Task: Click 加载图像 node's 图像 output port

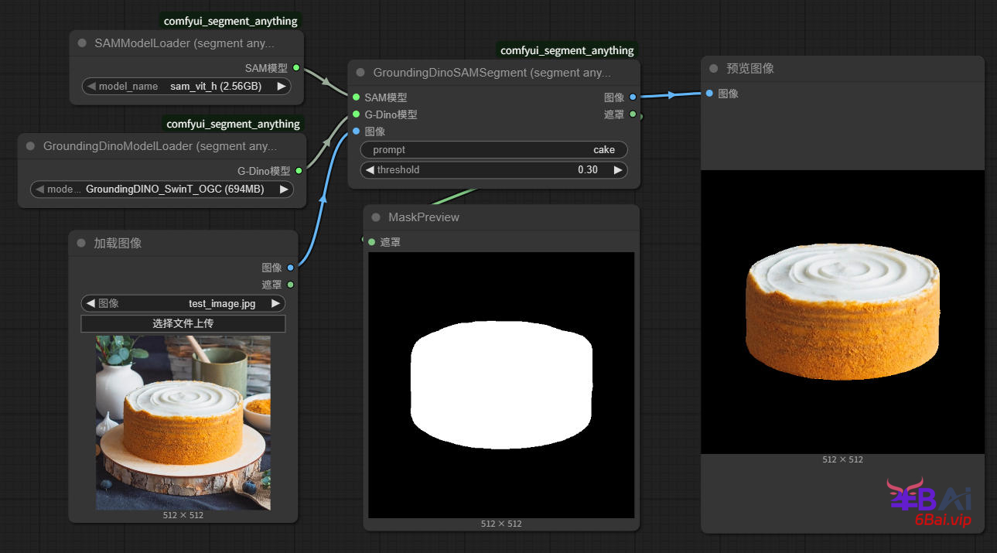Action: coord(290,268)
